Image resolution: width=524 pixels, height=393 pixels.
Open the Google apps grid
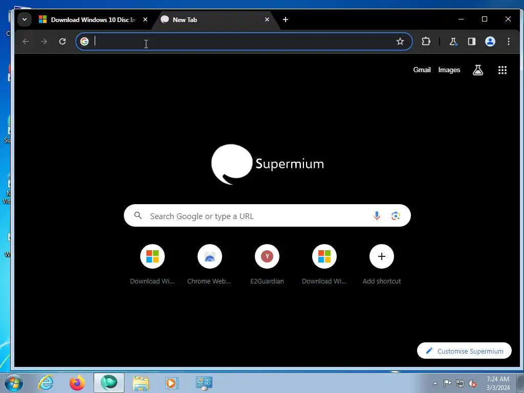[x=503, y=70]
